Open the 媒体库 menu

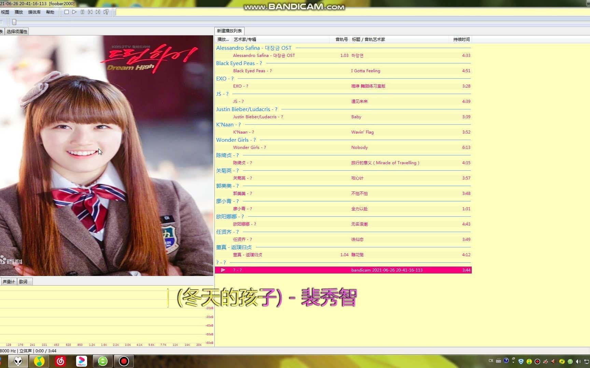(34, 12)
